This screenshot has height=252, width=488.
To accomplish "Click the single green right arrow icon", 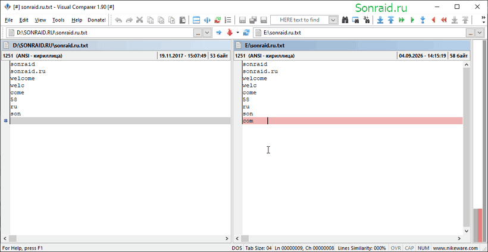I will (412, 20).
